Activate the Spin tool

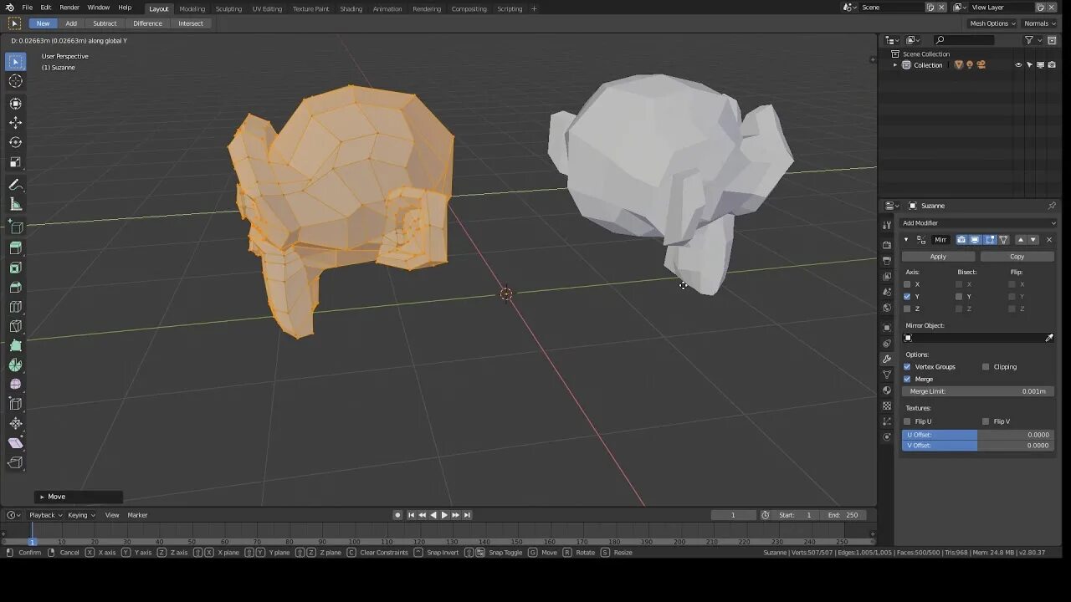15,365
